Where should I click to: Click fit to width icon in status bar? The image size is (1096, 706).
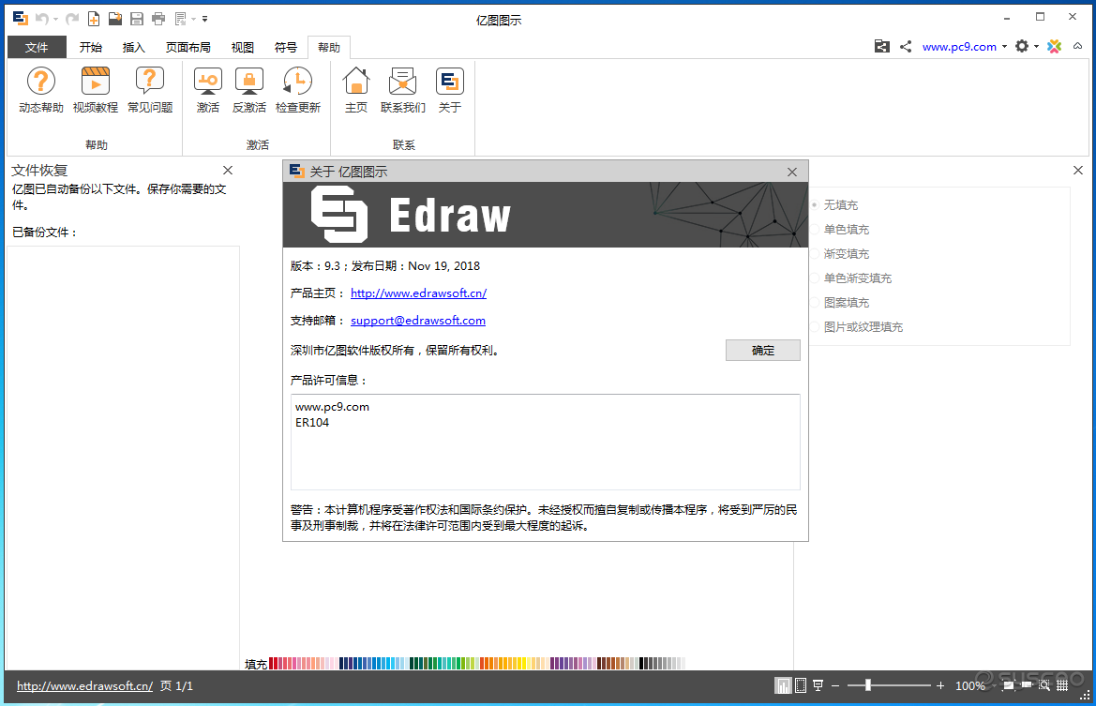coord(1026,685)
